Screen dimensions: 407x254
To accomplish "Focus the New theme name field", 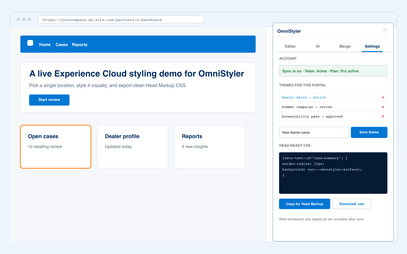I will click(x=314, y=132).
